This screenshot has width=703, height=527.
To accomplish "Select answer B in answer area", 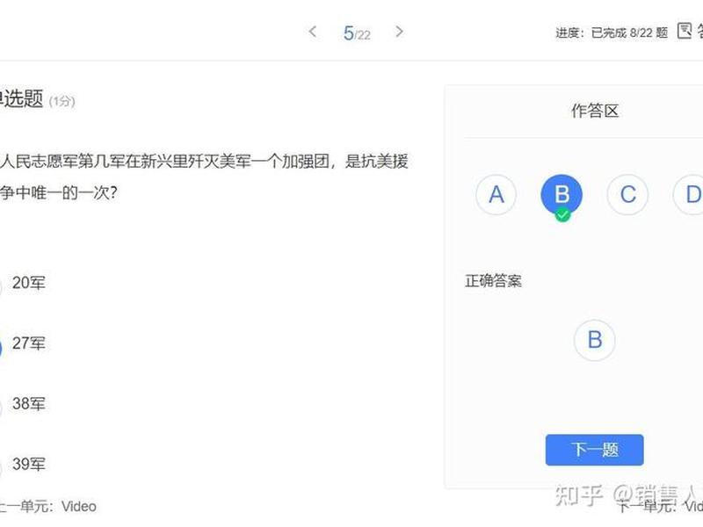I will [562, 194].
